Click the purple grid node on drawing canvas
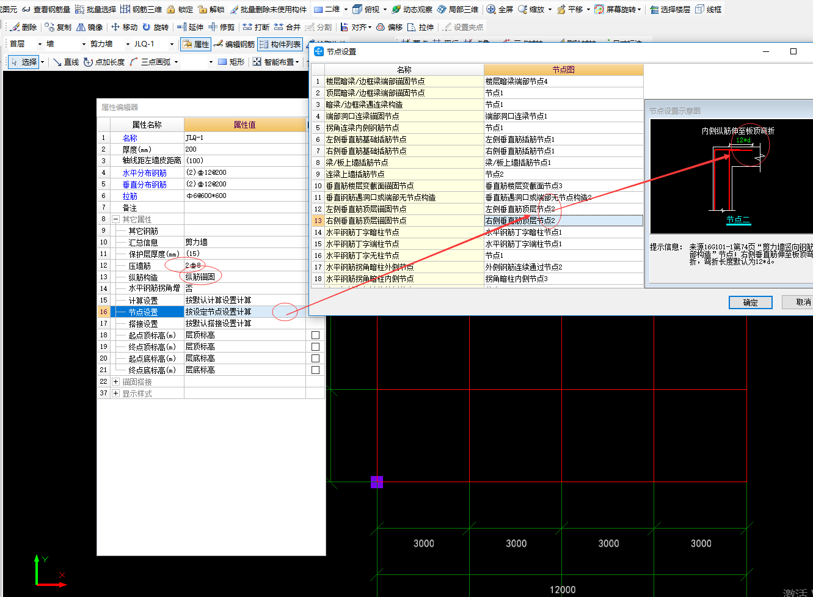This screenshot has height=597, width=813. point(377,482)
